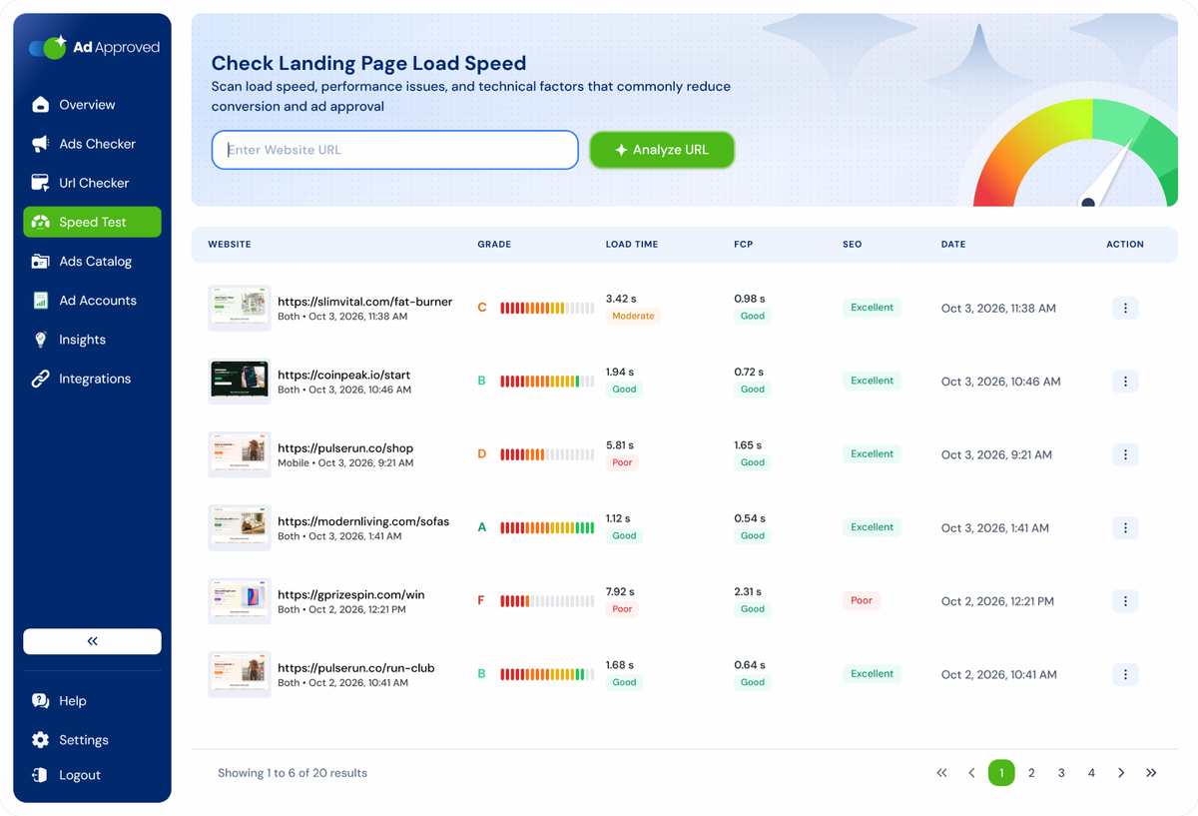Select page 1 in pagination
The height and width of the screenshot is (816, 1198).
[1001, 773]
